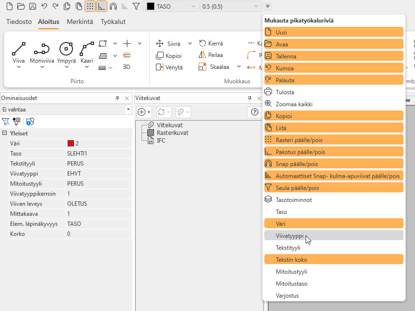Click the Viivatyyppi value EHYT field
The height and width of the screenshot is (311, 415).
click(99, 174)
